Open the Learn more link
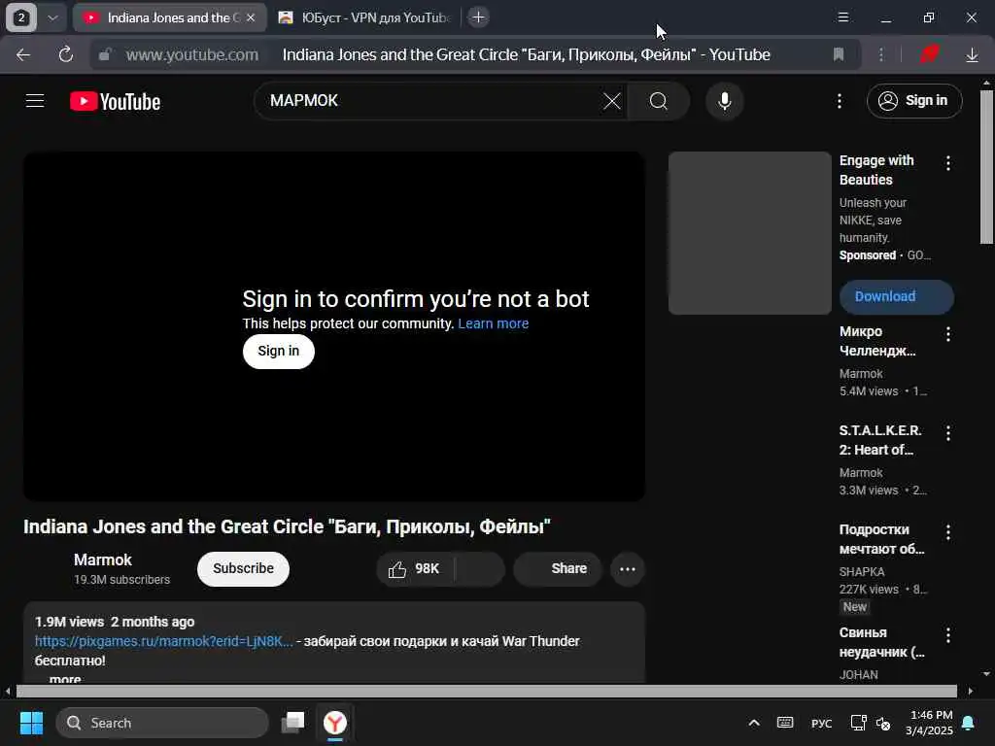 click(493, 323)
